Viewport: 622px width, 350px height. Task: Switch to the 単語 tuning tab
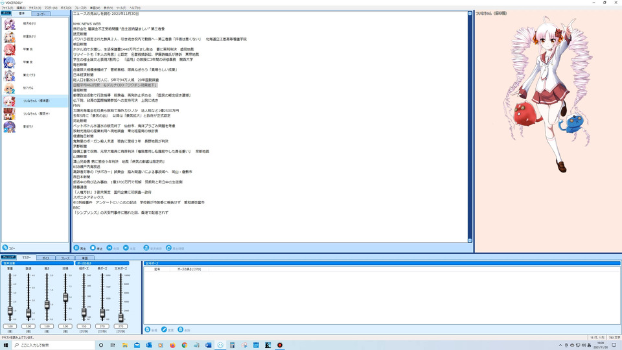click(84, 258)
